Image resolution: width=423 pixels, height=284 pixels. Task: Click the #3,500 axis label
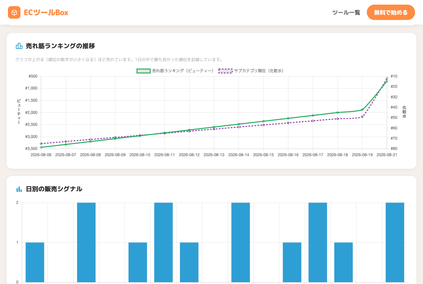click(31, 149)
